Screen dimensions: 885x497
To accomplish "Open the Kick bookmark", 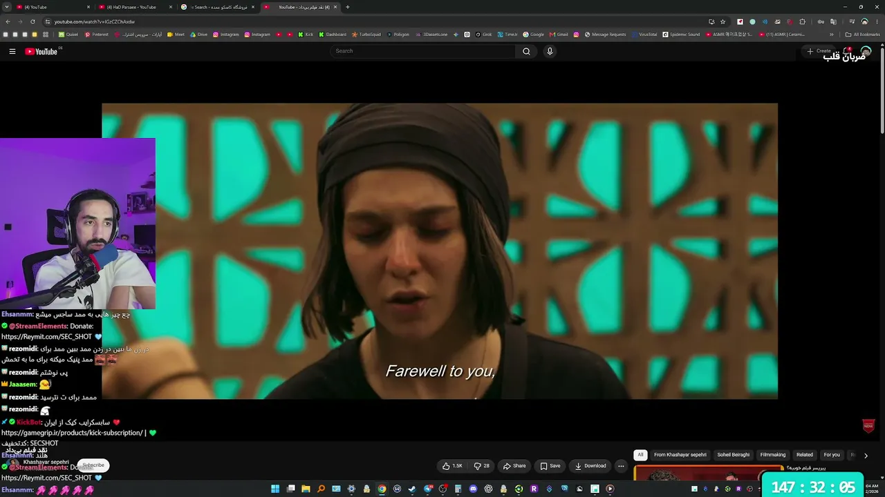I will (x=306, y=35).
